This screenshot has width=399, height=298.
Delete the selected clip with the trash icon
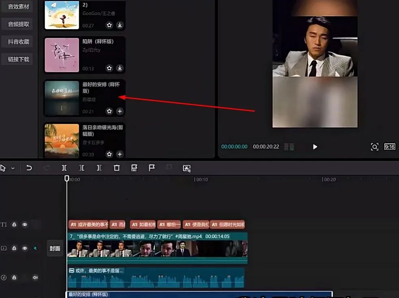[116, 168]
